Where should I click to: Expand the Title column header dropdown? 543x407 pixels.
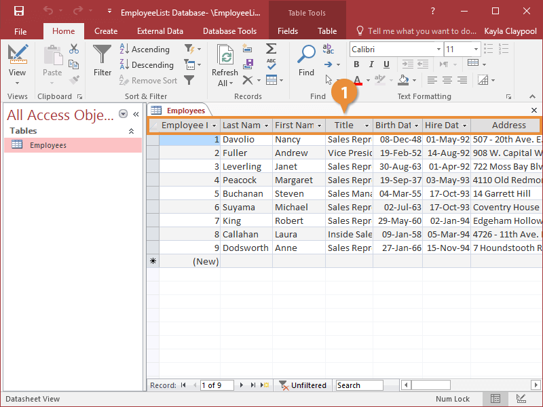pos(367,125)
